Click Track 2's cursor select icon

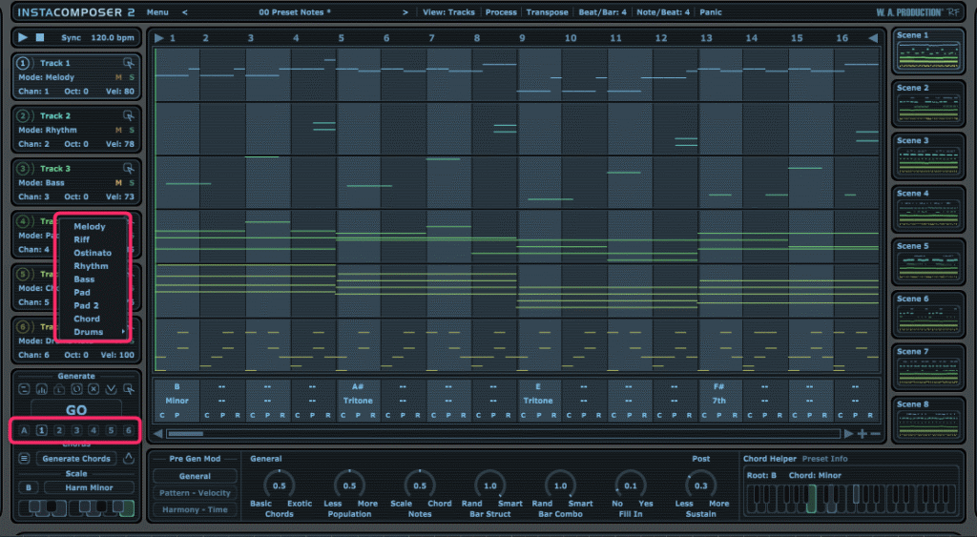(129, 115)
